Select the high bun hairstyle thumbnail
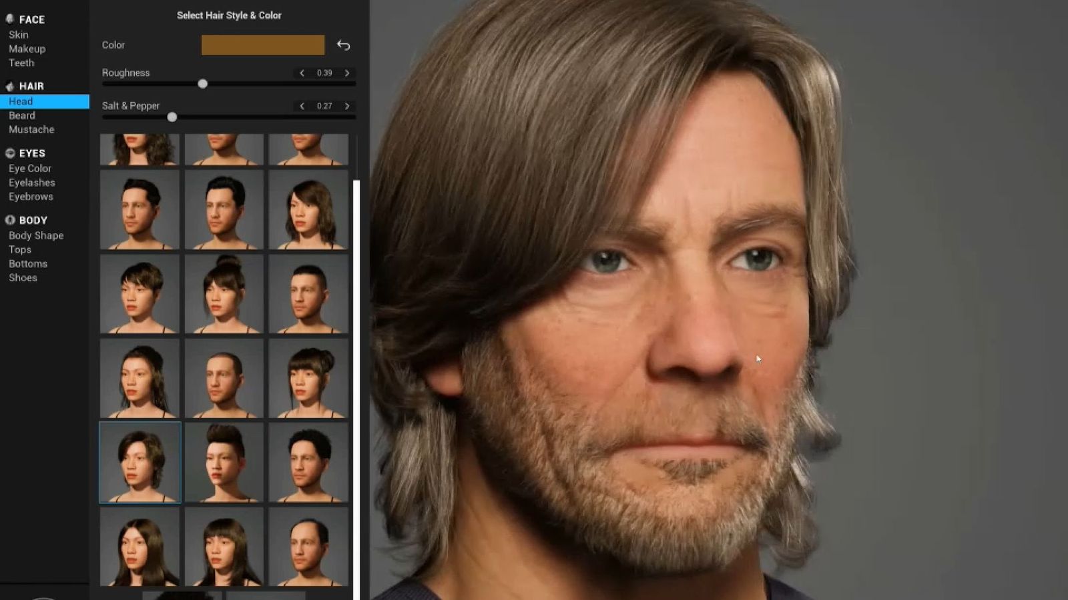 (224, 294)
